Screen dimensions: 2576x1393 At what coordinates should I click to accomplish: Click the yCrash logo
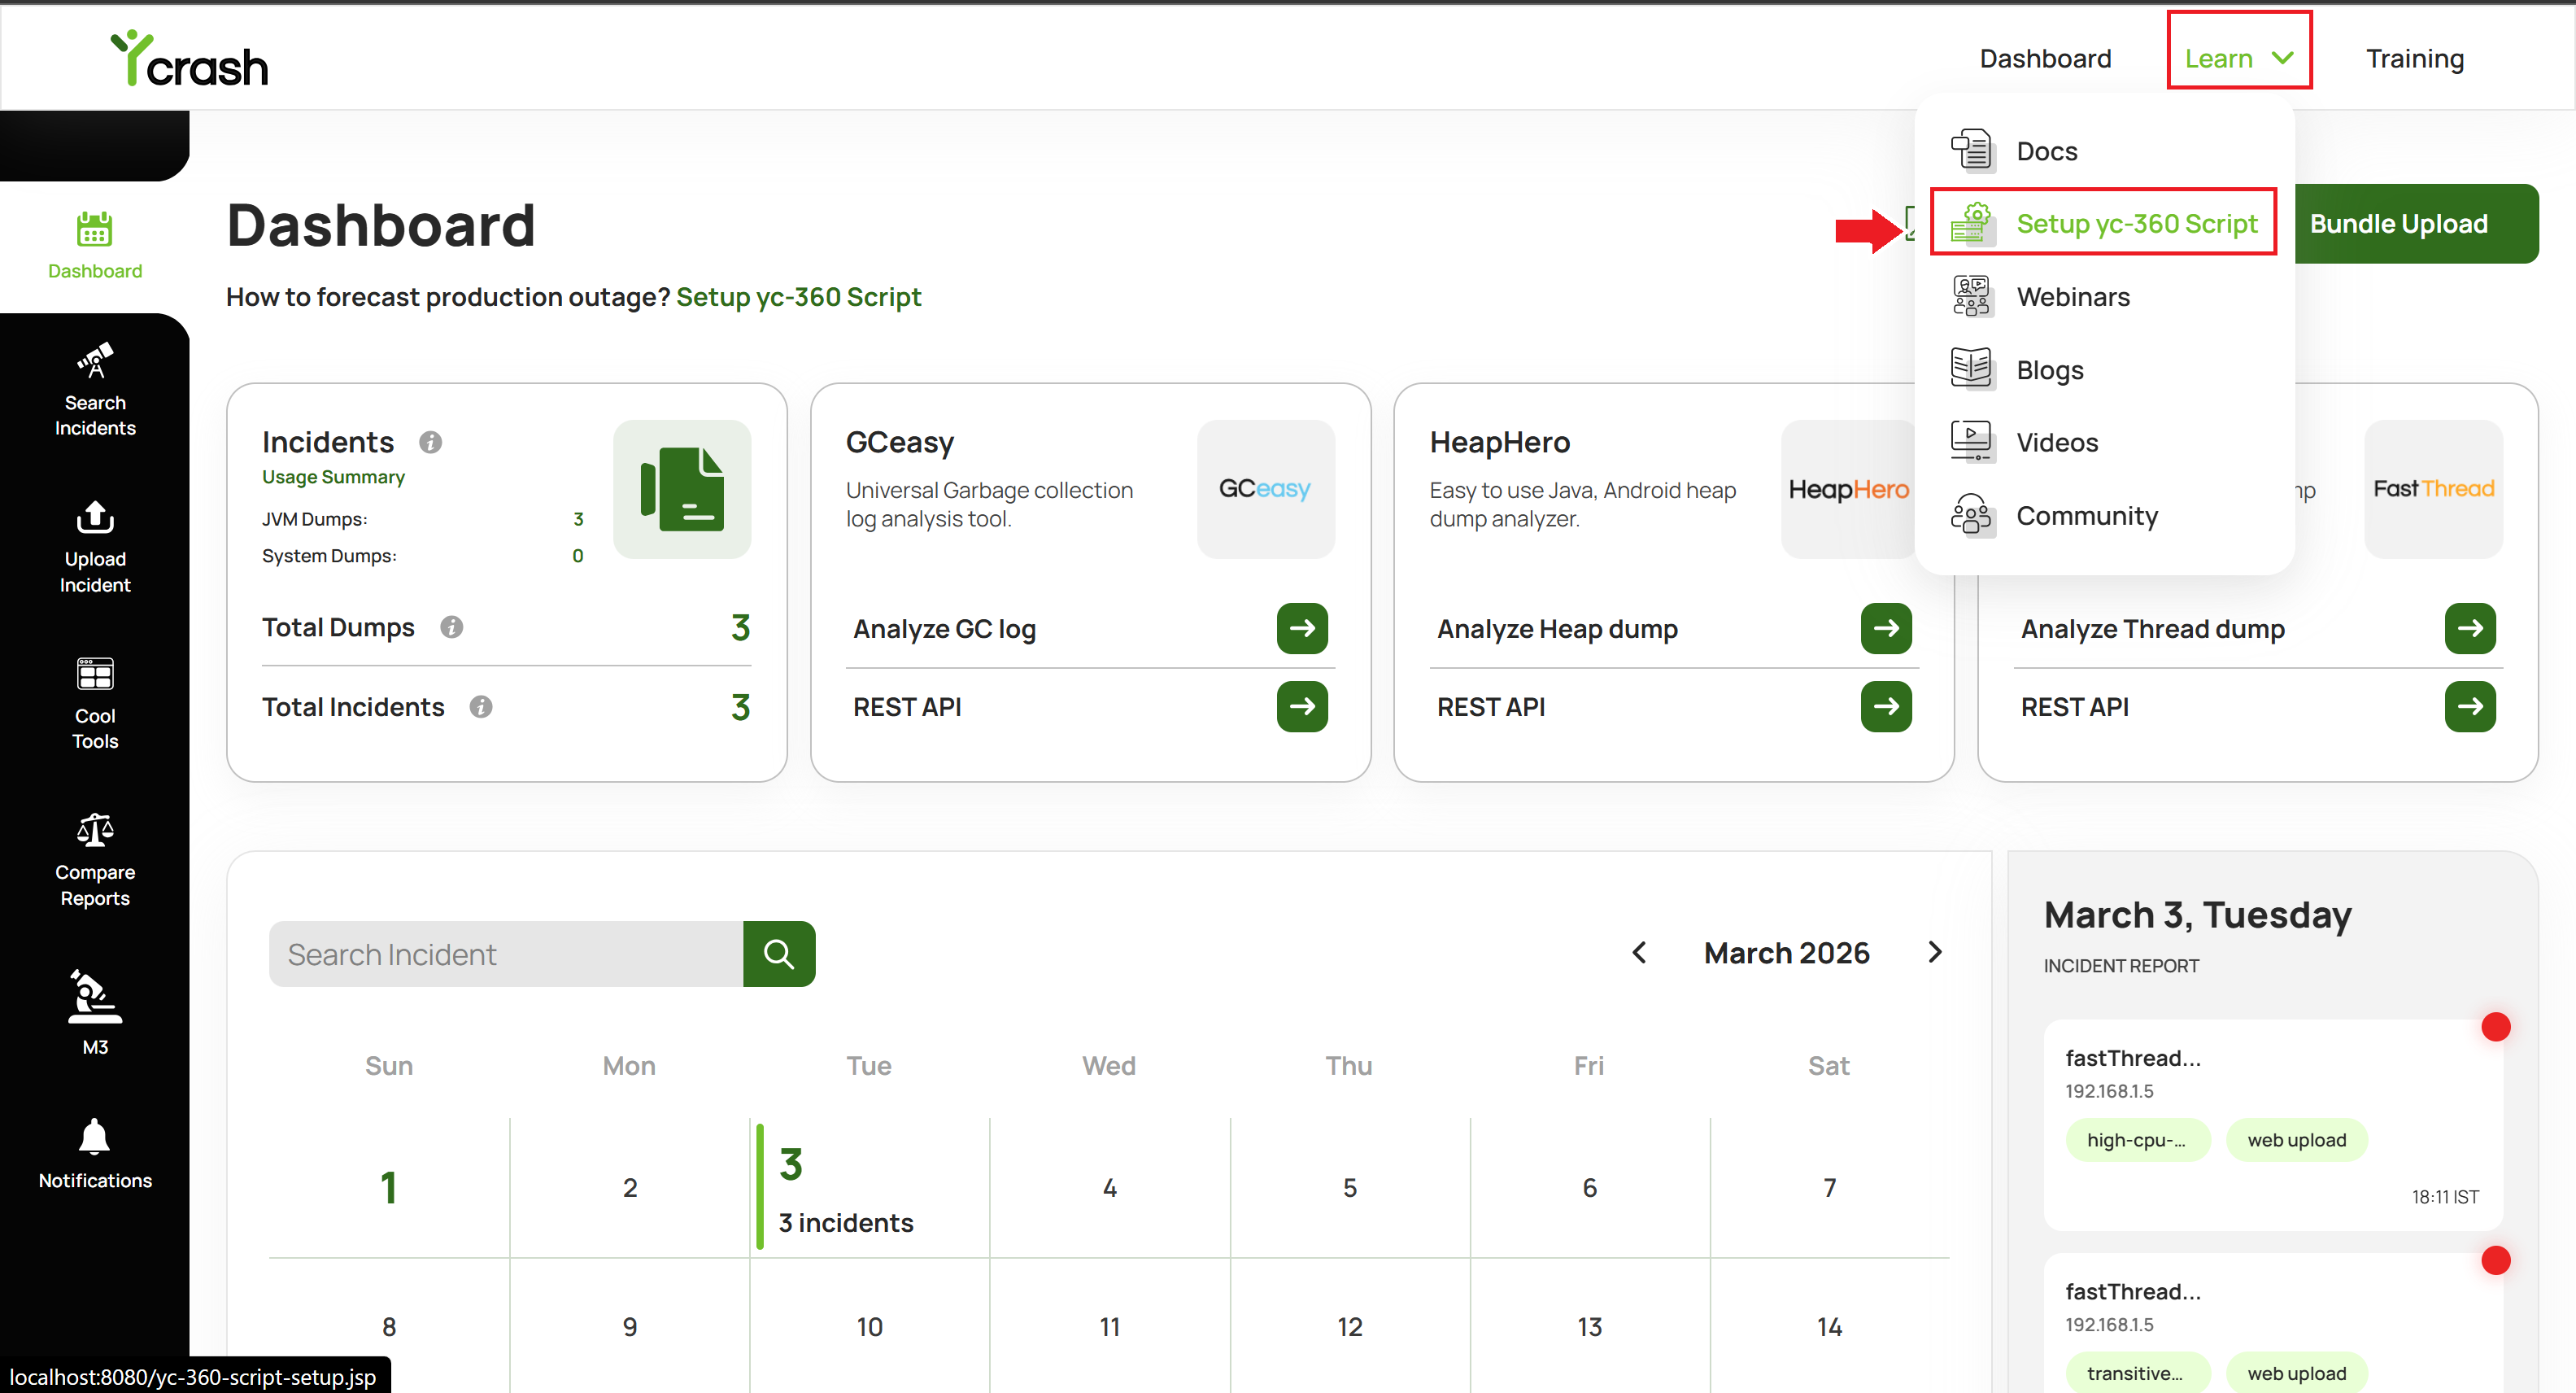pos(189,58)
